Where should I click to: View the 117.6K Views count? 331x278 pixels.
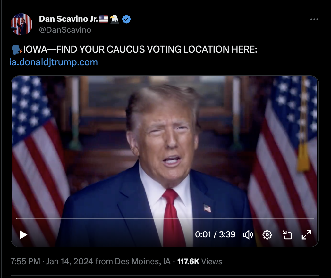199,261
